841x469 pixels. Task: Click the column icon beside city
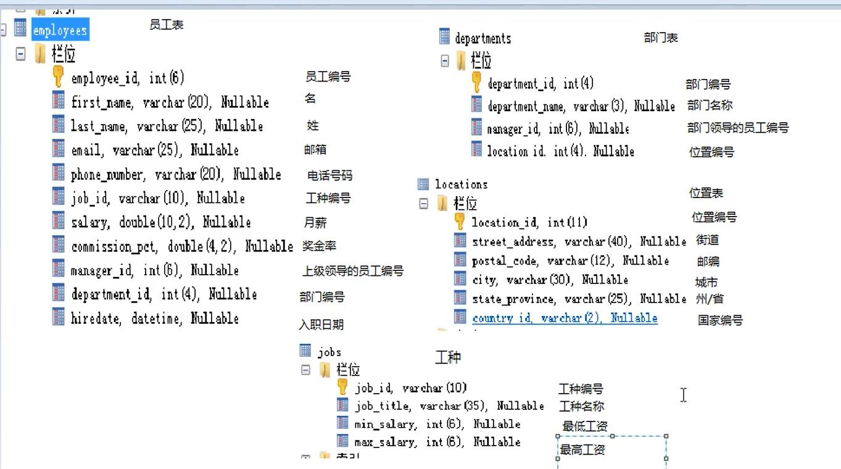460,278
